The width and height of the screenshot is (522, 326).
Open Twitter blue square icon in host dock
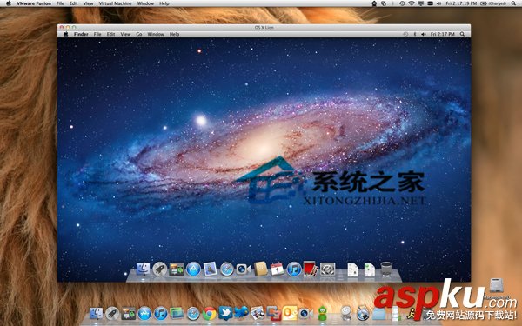click(x=225, y=313)
